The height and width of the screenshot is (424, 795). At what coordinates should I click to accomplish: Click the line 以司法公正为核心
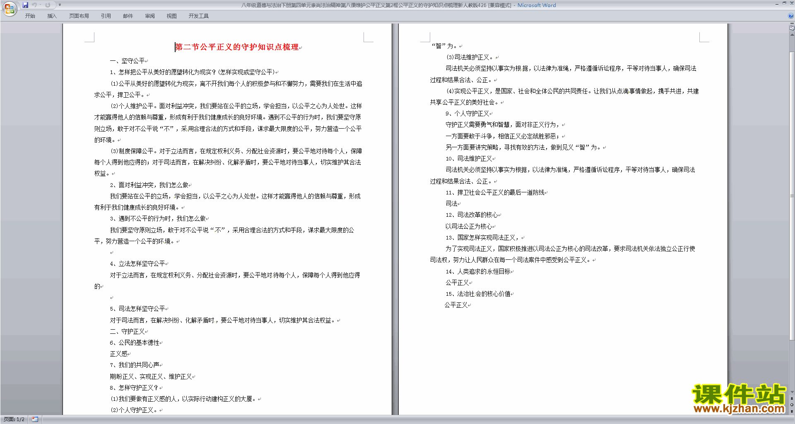pos(469,226)
